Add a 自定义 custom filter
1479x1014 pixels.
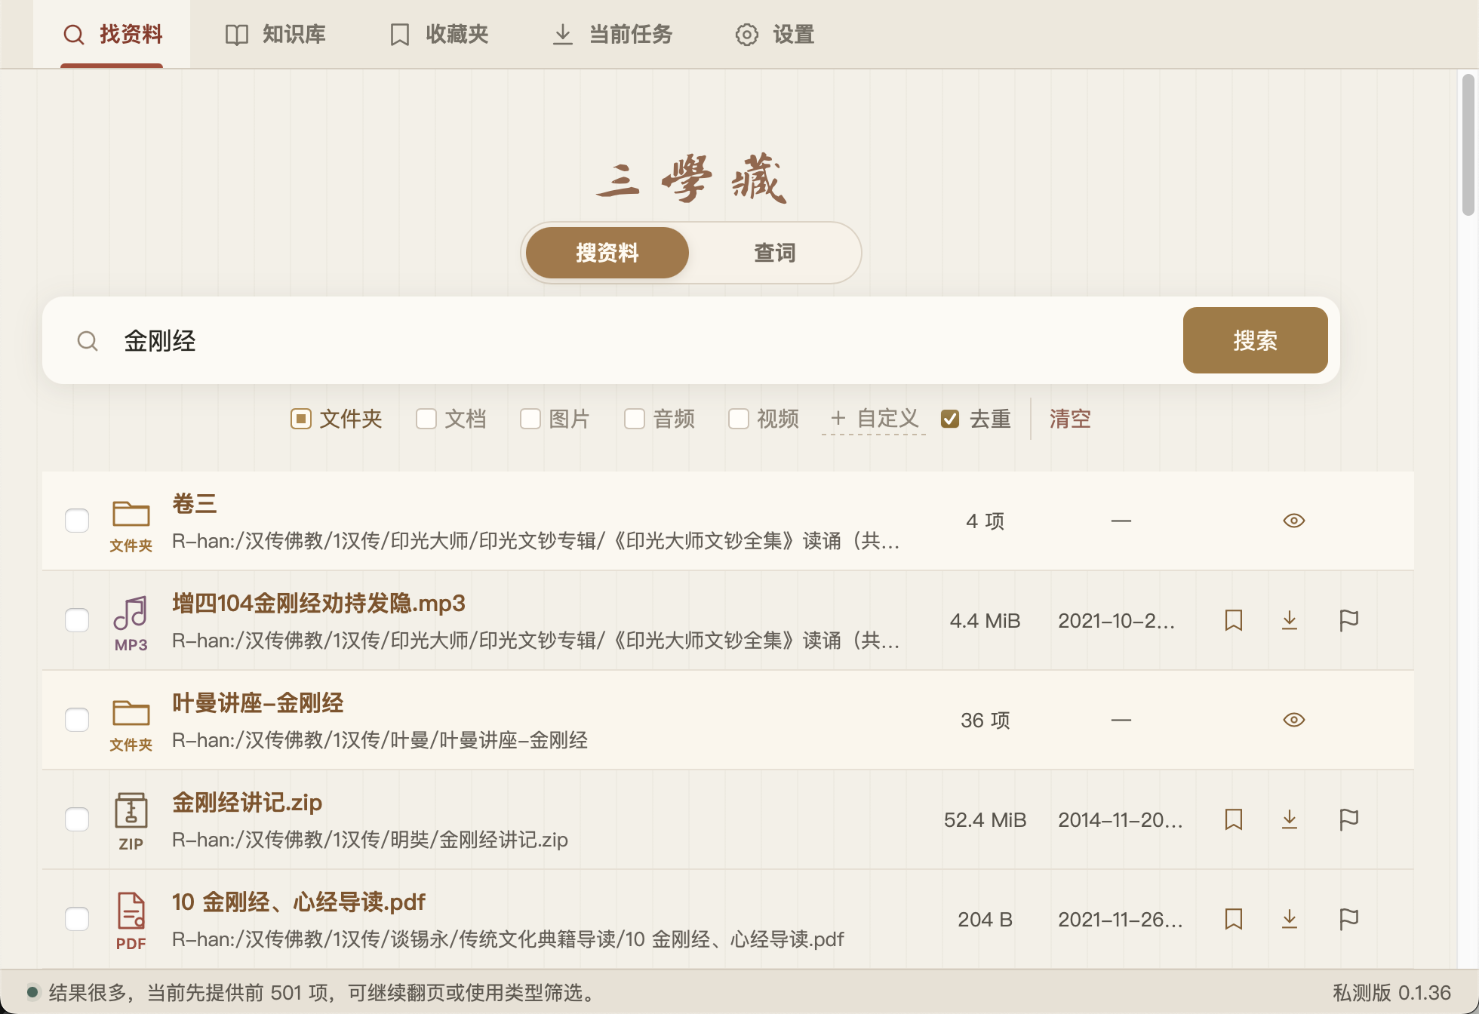[874, 419]
